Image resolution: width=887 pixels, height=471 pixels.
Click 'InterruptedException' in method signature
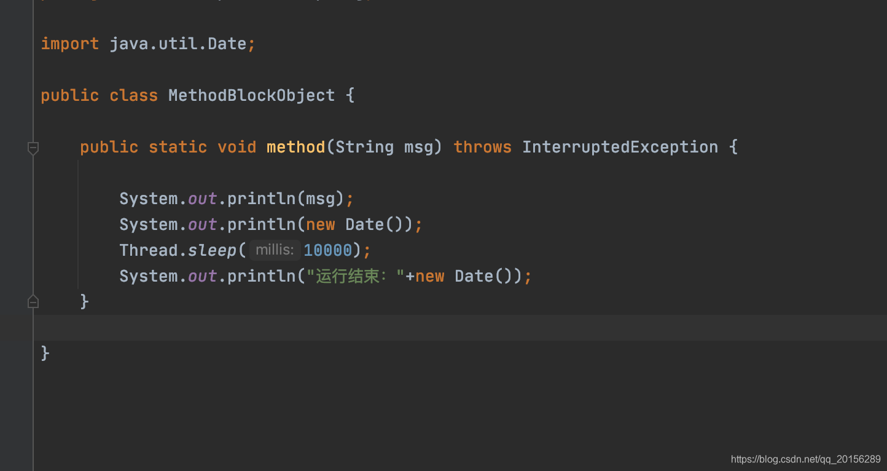[620, 147]
